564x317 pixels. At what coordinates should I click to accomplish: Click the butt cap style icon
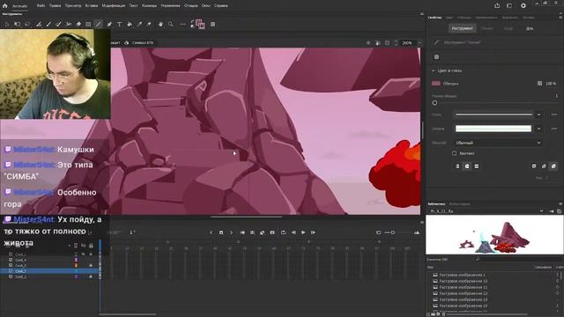click(457, 166)
